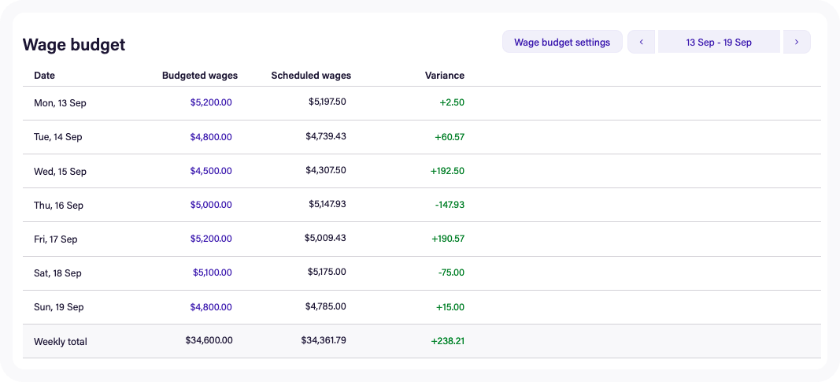Open the 13 Sep - 19 Sep date range

click(719, 42)
